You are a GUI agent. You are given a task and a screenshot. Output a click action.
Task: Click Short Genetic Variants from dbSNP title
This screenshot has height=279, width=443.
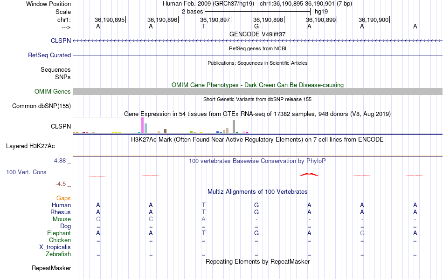[257, 99]
